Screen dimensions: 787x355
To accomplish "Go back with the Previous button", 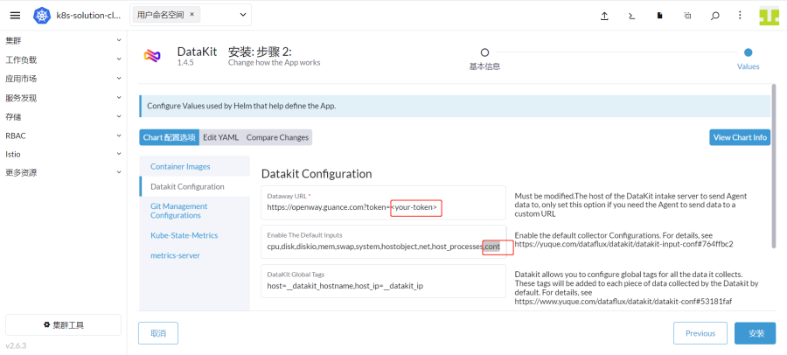I will click(x=700, y=333).
